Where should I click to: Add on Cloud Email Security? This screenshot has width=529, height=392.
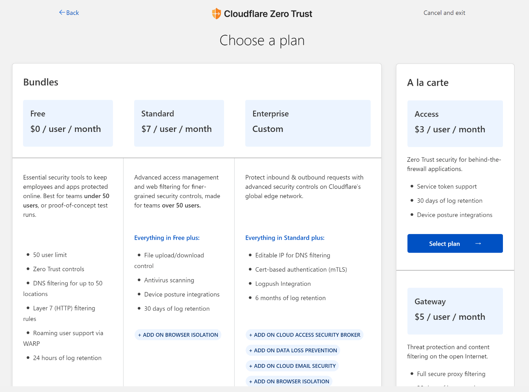pos(292,366)
